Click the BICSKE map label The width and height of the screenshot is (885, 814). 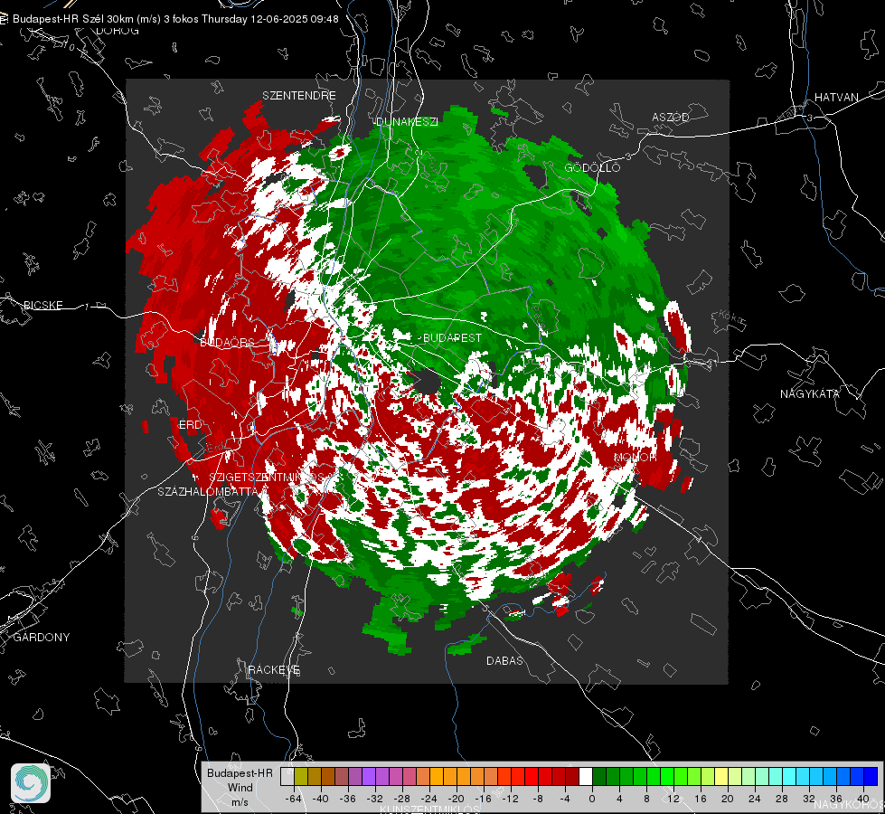point(42,305)
